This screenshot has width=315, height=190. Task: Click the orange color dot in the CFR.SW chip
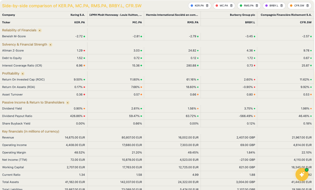(291, 5)
